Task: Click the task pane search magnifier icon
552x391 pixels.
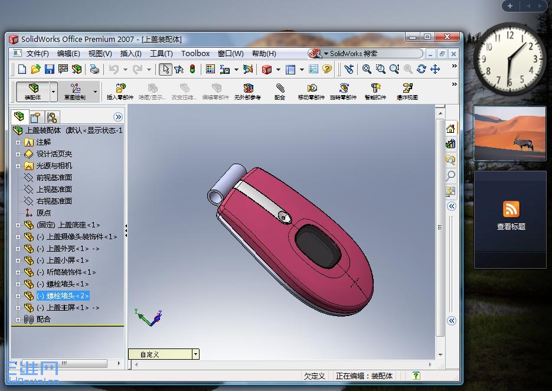Action: click(450, 175)
